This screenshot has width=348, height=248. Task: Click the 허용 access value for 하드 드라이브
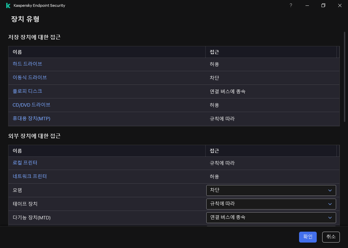(214, 64)
